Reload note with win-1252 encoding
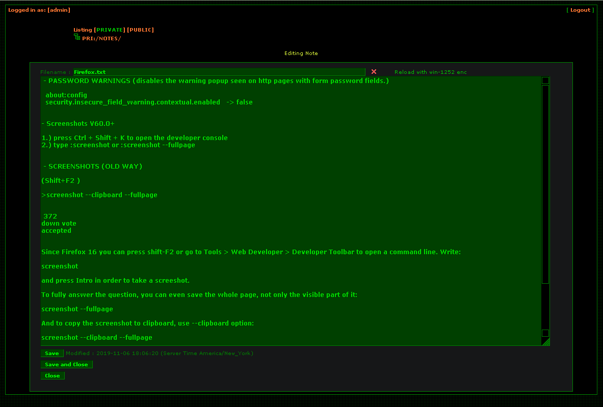Screen dimensions: 603x407 point(430,72)
